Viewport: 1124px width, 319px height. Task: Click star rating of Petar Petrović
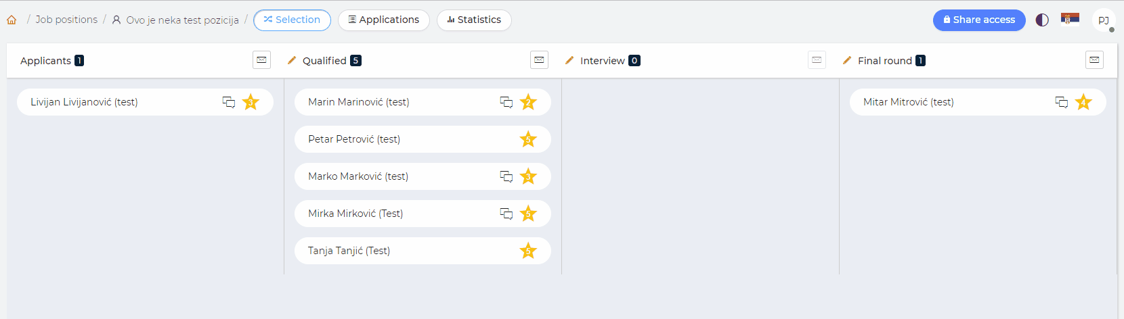[x=528, y=139]
